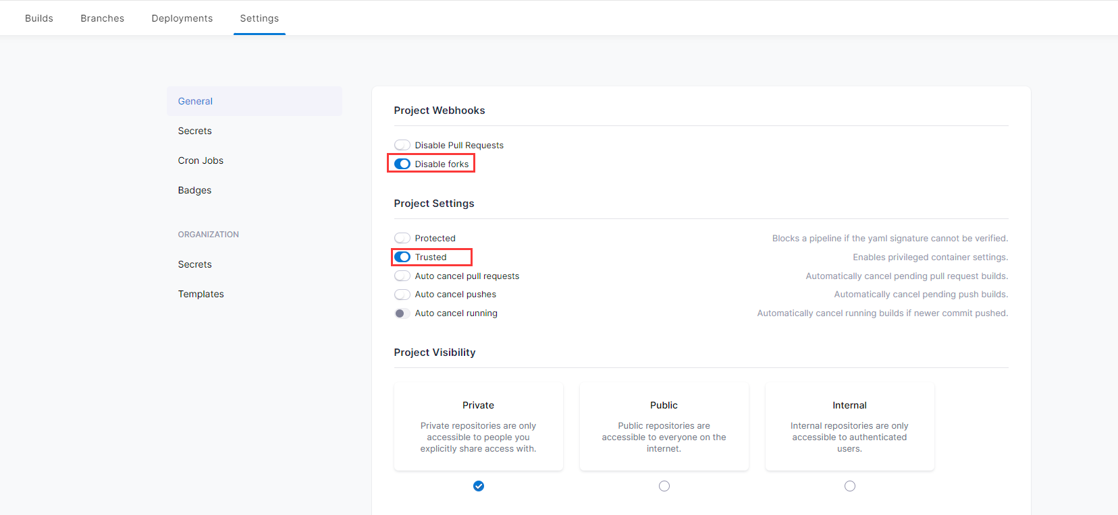Enable Auto cancel pull requests
This screenshot has width=1118, height=515.
[402, 276]
